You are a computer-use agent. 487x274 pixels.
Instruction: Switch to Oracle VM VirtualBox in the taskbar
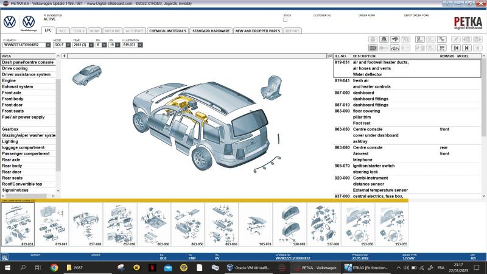248,267
